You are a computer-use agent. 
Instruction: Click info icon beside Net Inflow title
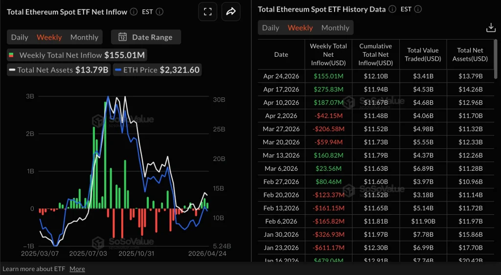tap(134, 12)
